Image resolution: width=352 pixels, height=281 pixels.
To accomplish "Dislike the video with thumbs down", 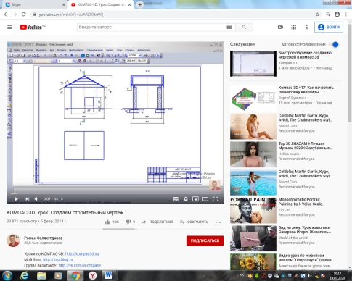I will [x=128, y=222].
